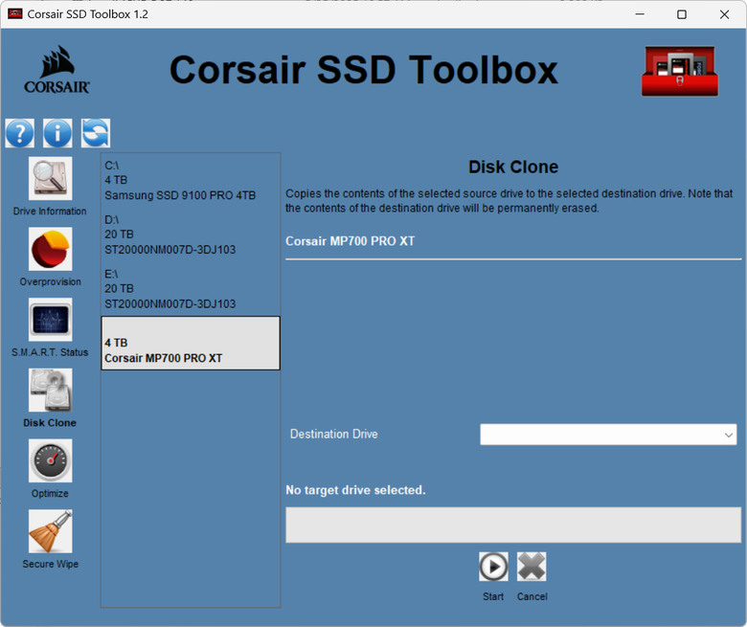Open the Secure Wipe broom icon

coord(50,531)
